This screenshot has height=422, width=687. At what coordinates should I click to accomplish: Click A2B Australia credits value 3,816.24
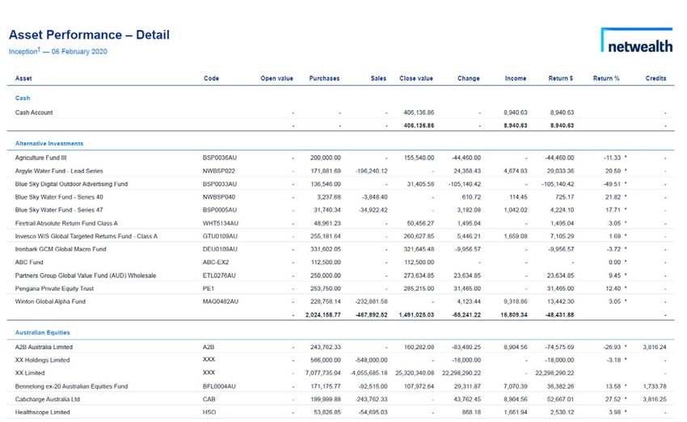tap(655, 347)
